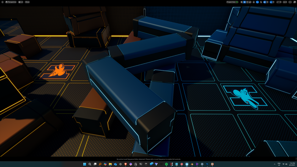
Task: Open Spotify from the taskbar
Action: pyautogui.click(x=166, y=164)
